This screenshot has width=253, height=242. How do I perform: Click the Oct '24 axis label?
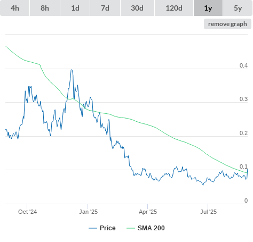point(27,212)
